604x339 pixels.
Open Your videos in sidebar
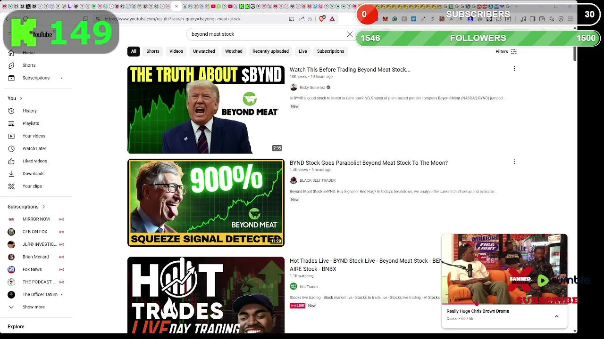tap(34, 136)
